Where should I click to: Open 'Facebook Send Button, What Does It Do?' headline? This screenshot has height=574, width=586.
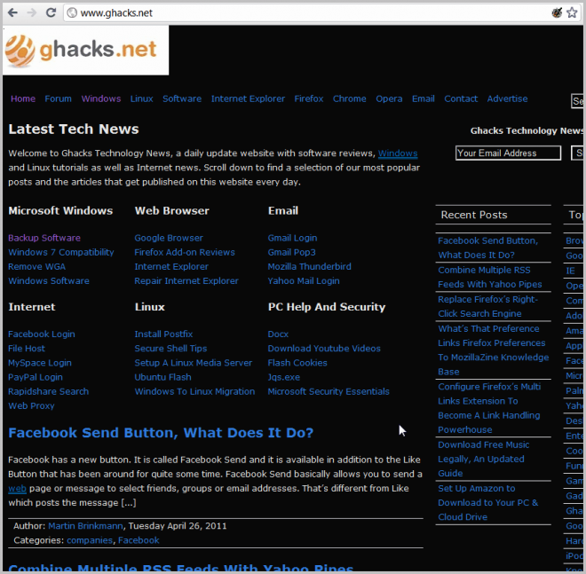[x=161, y=433]
